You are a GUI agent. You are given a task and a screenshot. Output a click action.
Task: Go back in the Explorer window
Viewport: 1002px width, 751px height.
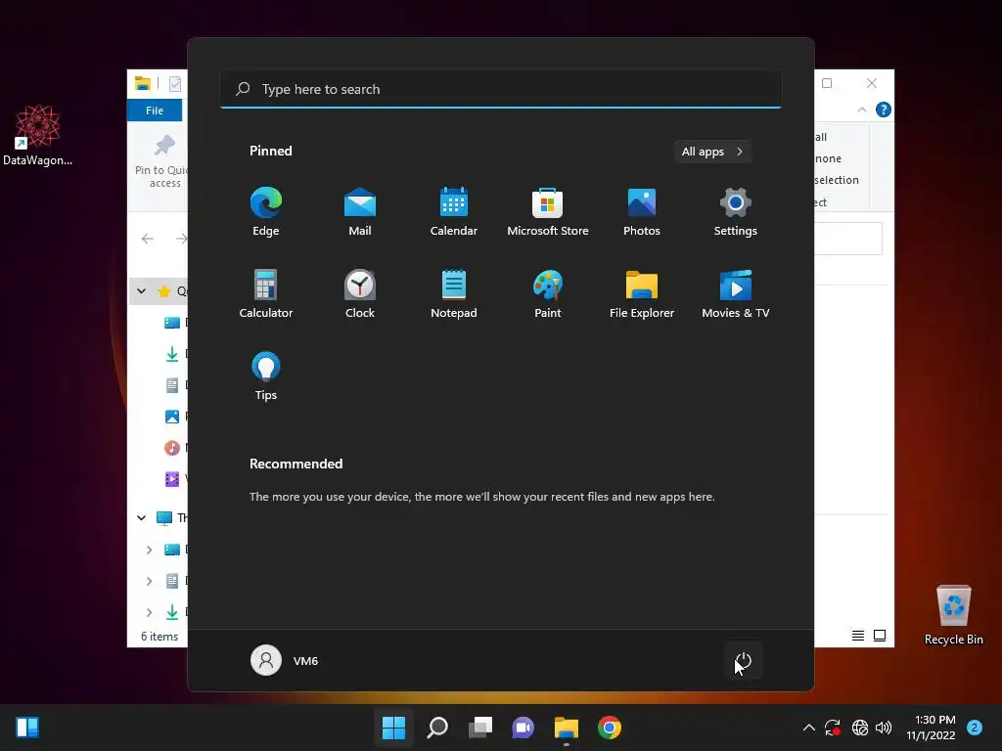coord(148,239)
